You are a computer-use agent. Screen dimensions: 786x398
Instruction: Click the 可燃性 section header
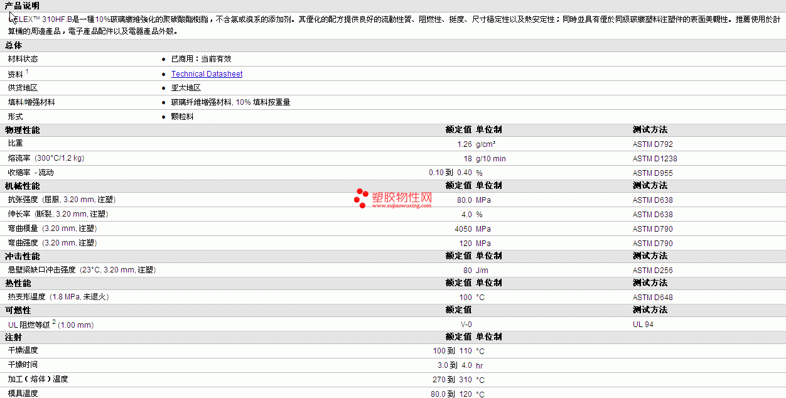click(18, 310)
